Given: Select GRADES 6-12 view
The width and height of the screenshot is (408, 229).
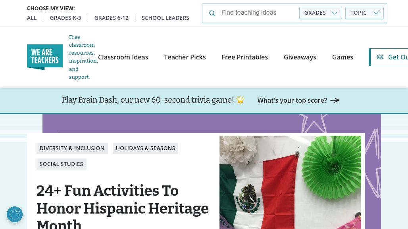Looking at the screenshot, I should tap(112, 18).
